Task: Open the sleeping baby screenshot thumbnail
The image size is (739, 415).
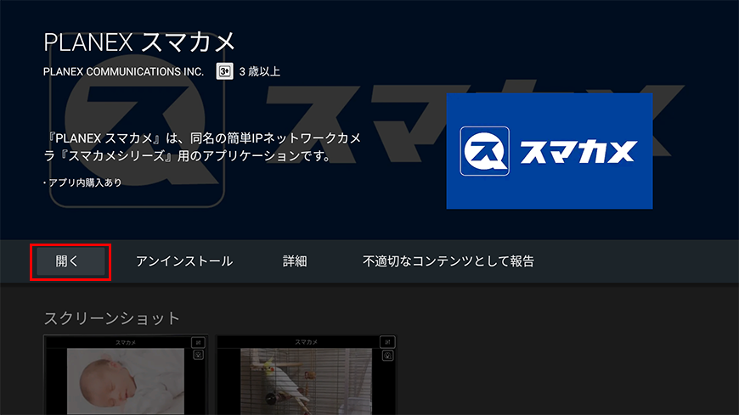Action: coord(126,375)
